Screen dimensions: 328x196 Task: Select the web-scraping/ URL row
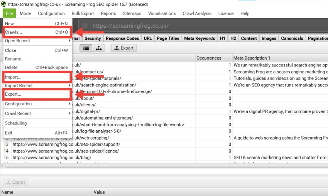tap(91, 138)
